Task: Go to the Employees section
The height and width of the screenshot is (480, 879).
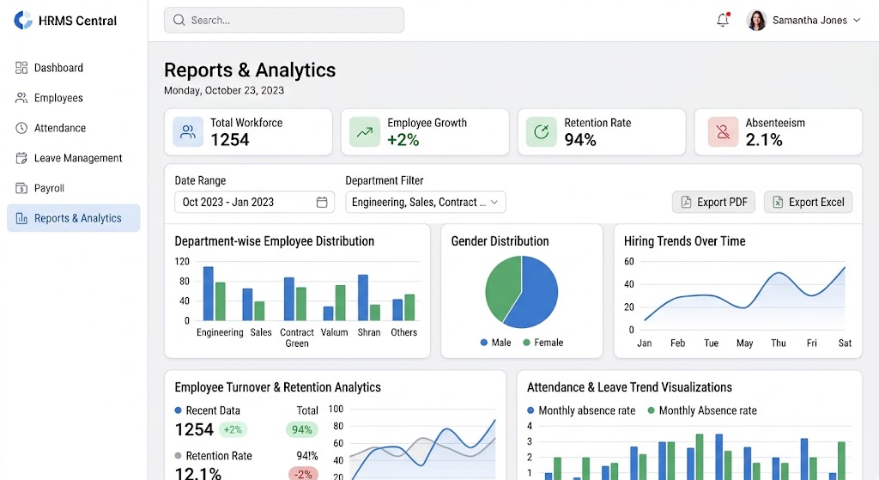Action: (x=74, y=98)
